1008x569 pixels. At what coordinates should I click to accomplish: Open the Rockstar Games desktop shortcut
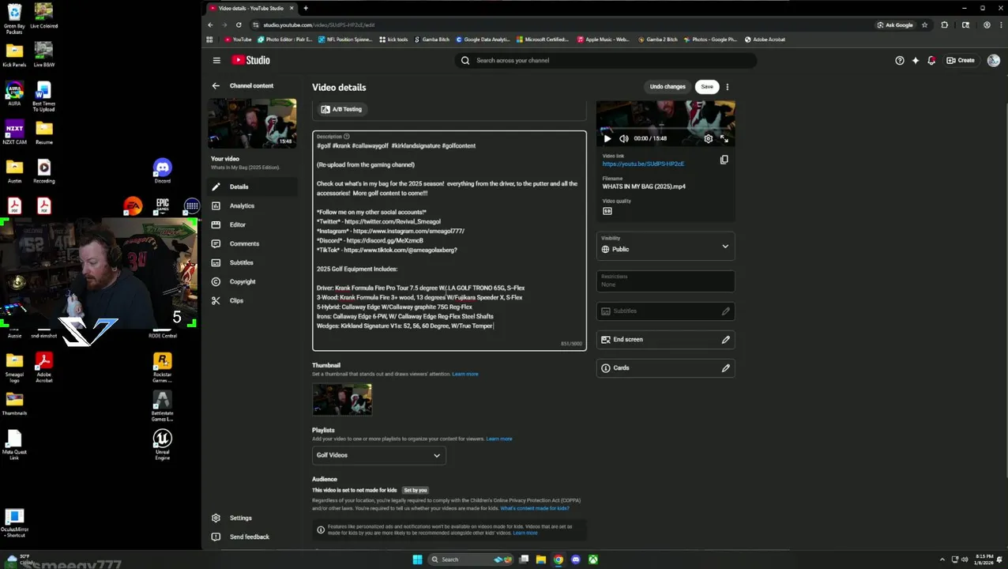tap(162, 367)
